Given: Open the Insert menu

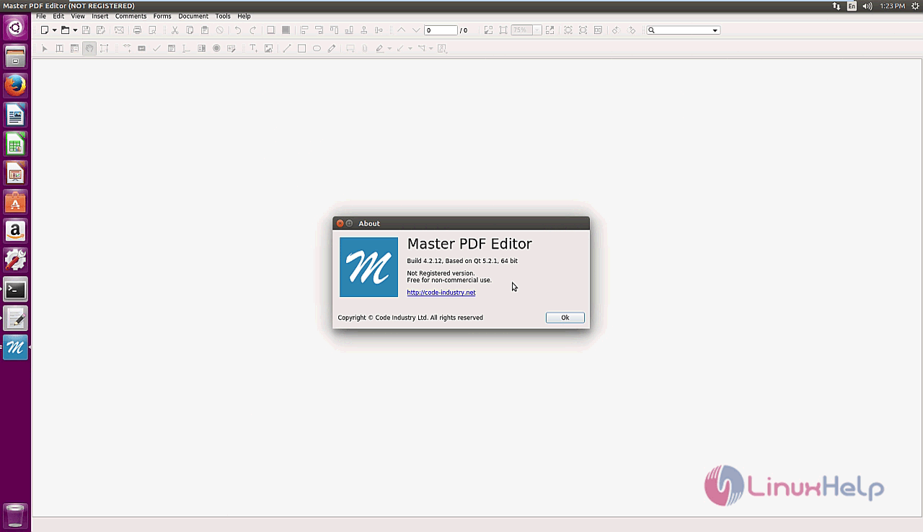Looking at the screenshot, I should [100, 16].
